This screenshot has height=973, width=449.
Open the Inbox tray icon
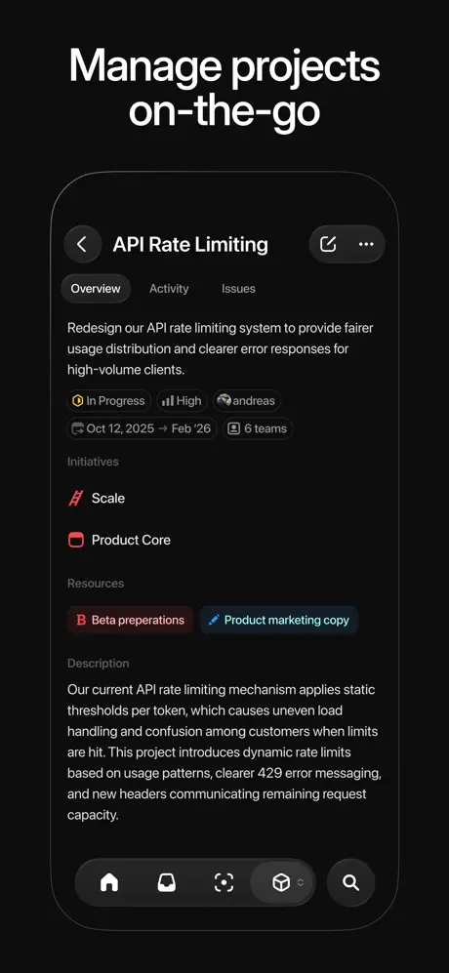pyautogui.click(x=167, y=882)
